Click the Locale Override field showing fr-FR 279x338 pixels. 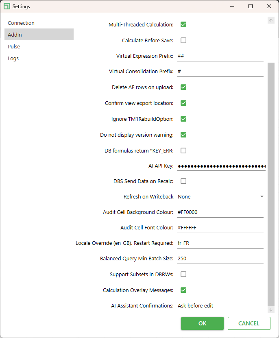(220, 243)
